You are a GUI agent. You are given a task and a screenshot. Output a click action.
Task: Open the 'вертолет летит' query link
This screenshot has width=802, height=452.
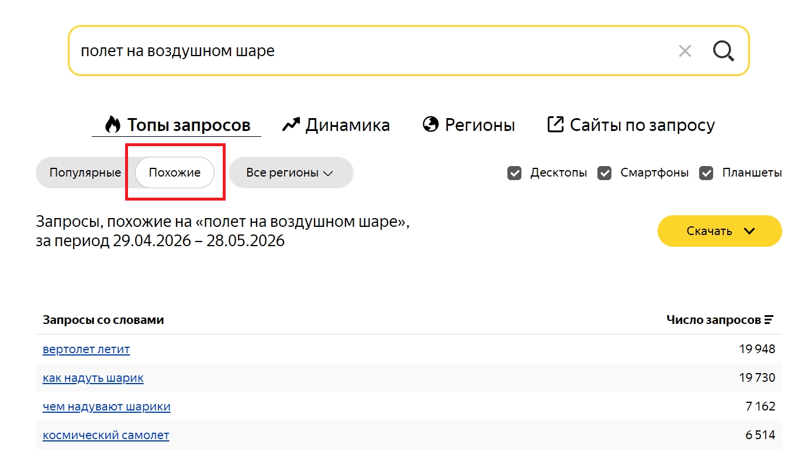(87, 349)
